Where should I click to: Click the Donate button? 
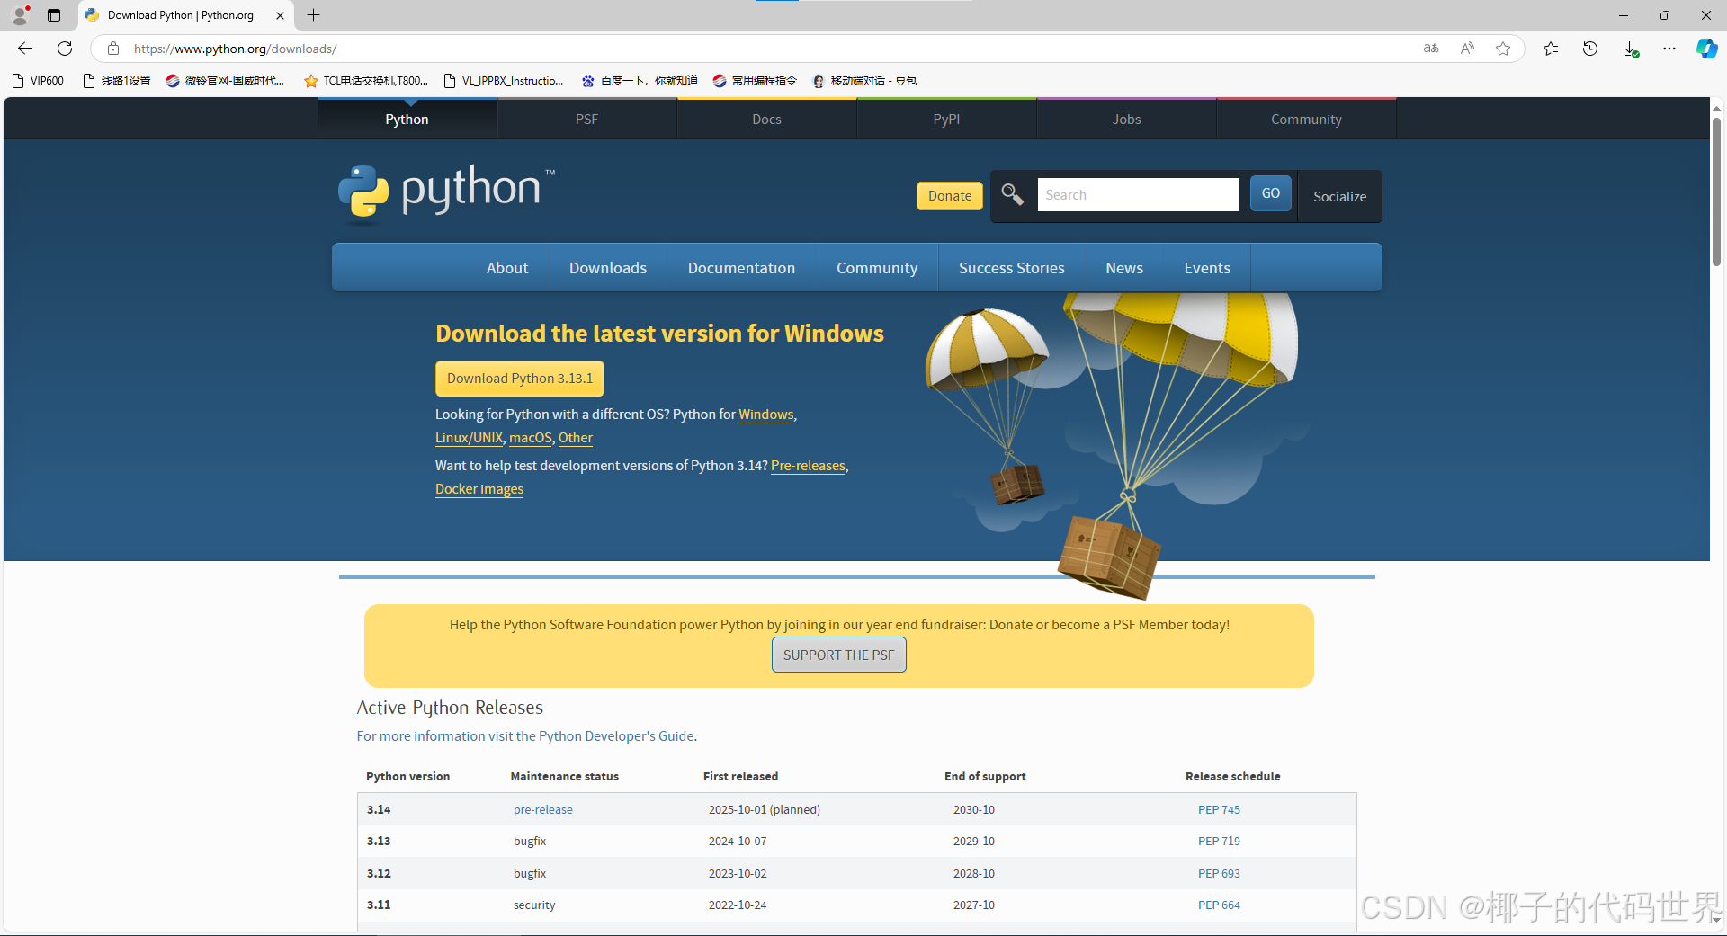[x=950, y=196]
